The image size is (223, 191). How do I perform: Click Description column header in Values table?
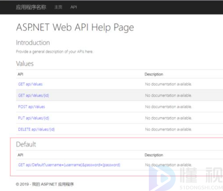(x=154, y=74)
